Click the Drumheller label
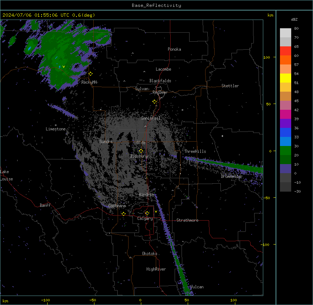 232,176
